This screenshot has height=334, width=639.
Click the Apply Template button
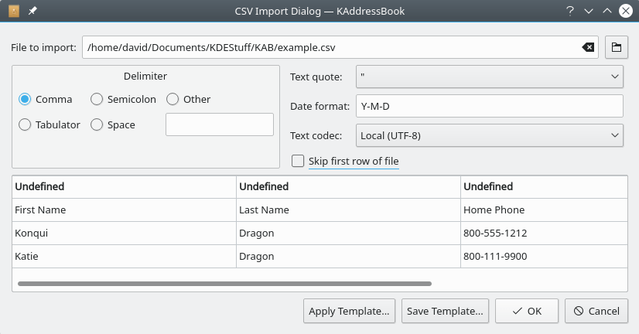point(349,311)
